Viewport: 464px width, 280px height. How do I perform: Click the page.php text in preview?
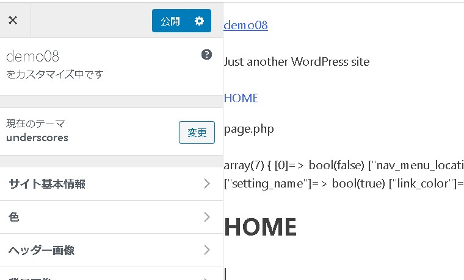(x=248, y=129)
